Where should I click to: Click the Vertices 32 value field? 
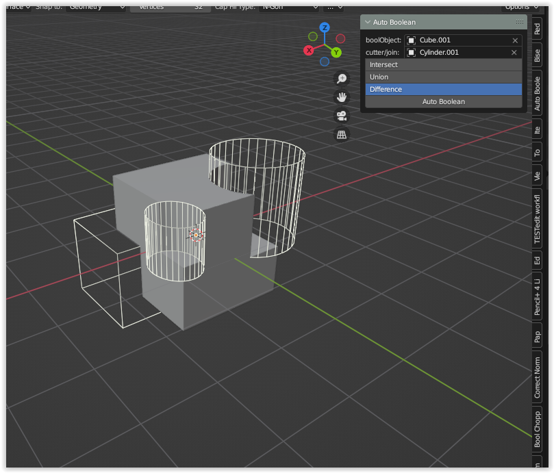(x=171, y=8)
